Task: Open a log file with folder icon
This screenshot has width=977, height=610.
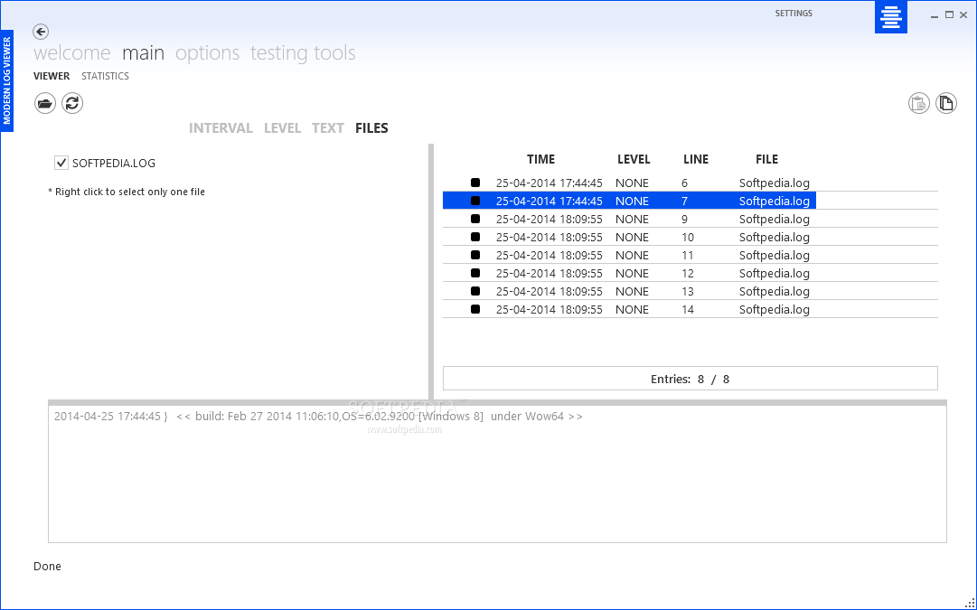Action: 45,103
